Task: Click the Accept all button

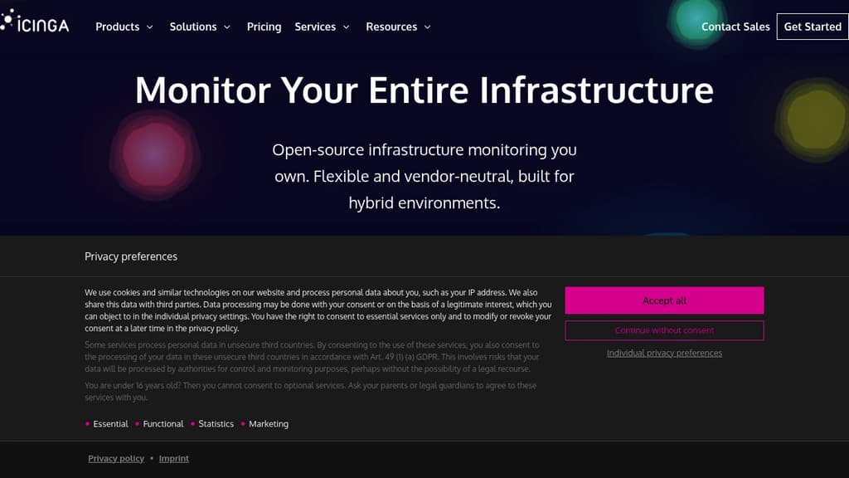Action: 663,300
